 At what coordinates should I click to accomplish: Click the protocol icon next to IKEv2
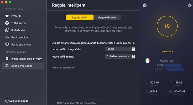click(x=147, y=91)
